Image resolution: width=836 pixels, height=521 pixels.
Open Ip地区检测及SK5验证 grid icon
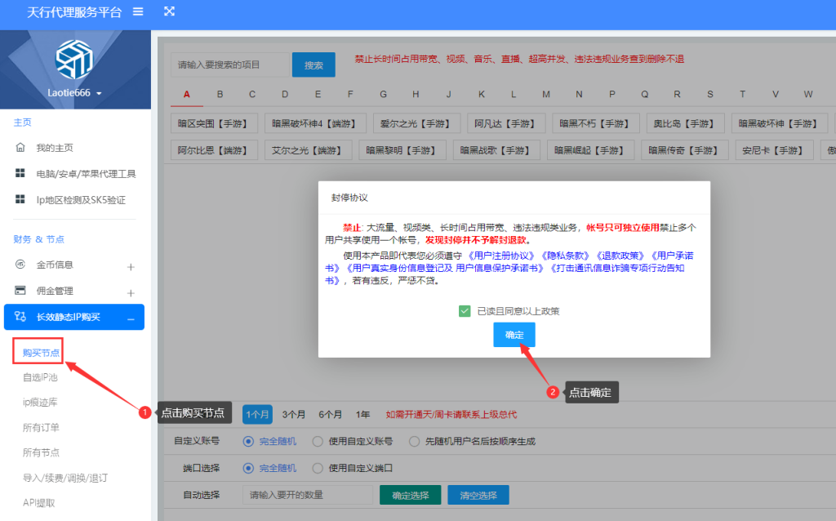click(x=20, y=199)
